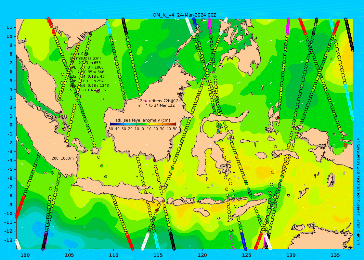
Task: Click the dark red observation circle near Halmahera
Action: (x=278, y=118)
